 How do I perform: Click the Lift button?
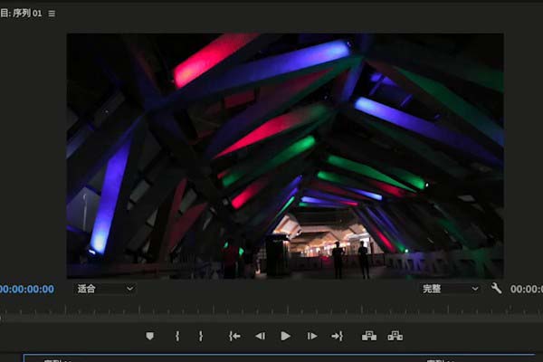click(x=369, y=336)
